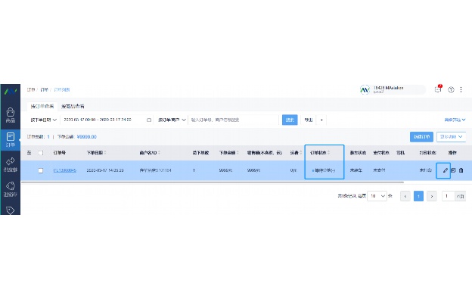Open the blue order number link in row

(x=65, y=170)
